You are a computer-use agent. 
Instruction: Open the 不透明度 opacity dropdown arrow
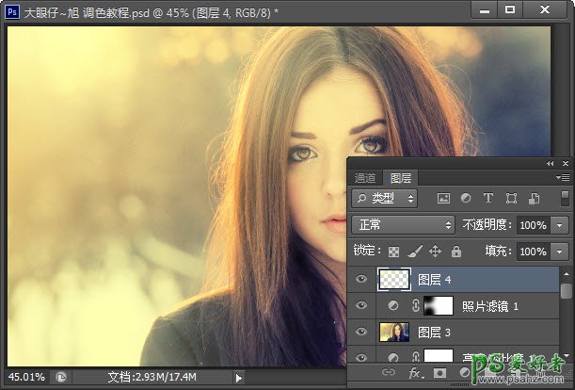click(x=561, y=225)
